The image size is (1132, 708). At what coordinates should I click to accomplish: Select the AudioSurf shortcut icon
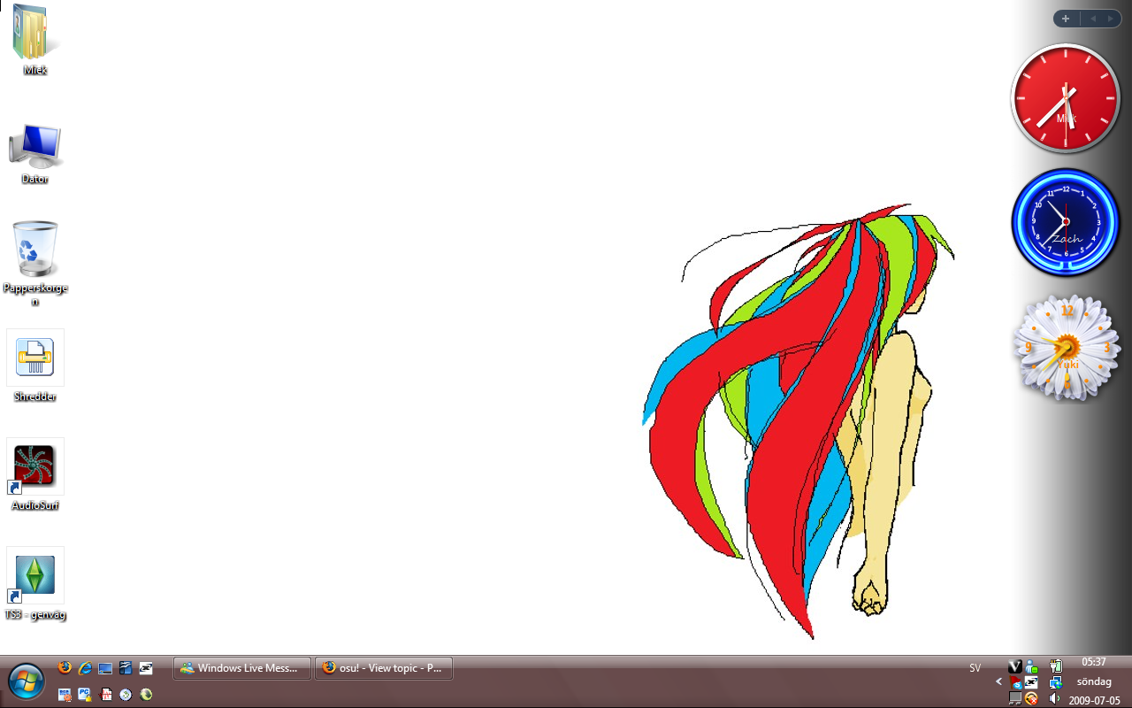pyautogui.click(x=35, y=474)
